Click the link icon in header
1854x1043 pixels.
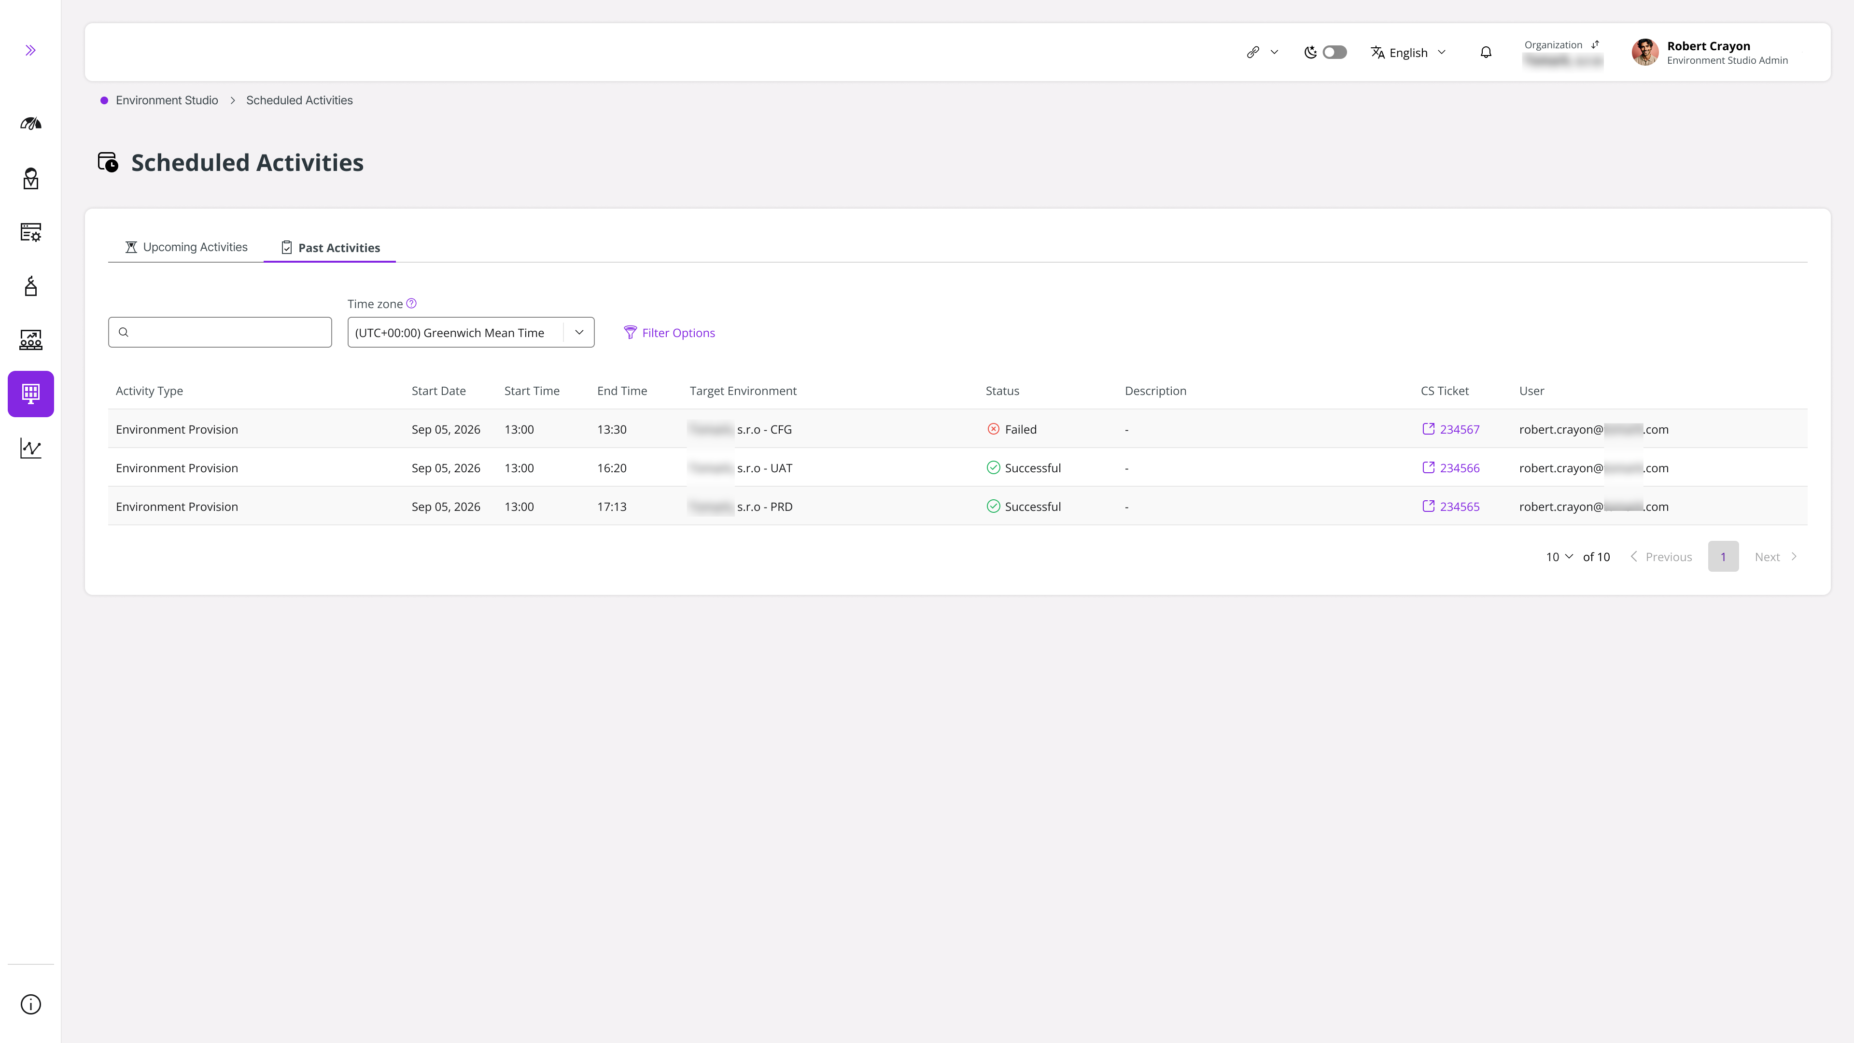1253,52
